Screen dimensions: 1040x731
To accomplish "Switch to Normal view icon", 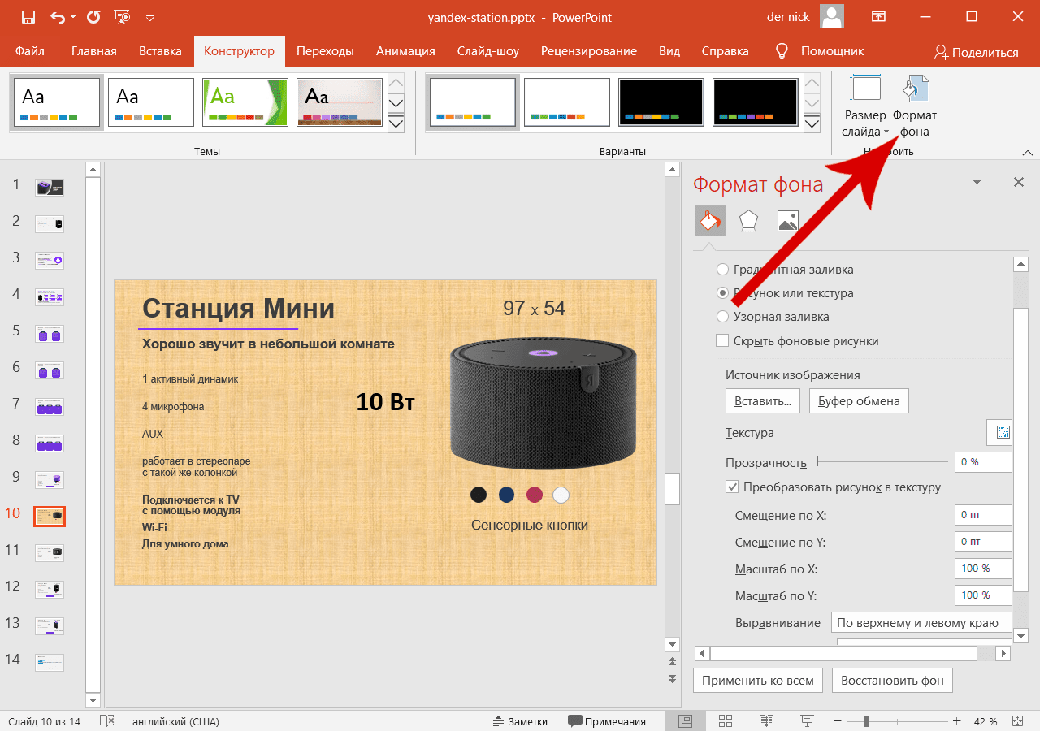I will [685, 721].
